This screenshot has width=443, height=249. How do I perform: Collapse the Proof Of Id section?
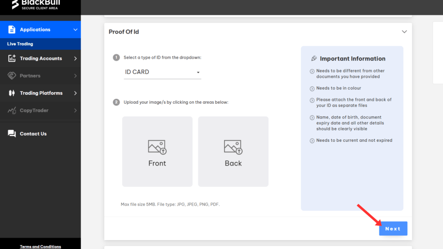coord(404,32)
